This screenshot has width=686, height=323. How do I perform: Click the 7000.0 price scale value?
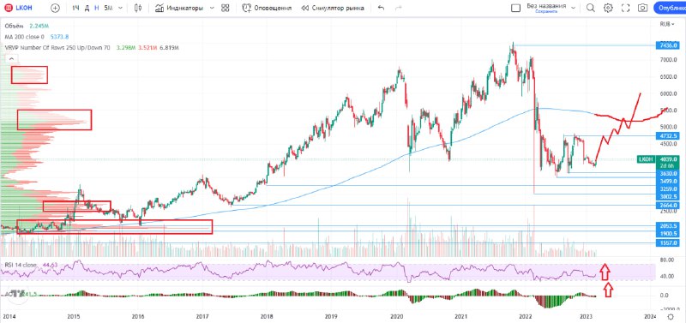[x=669, y=60]
